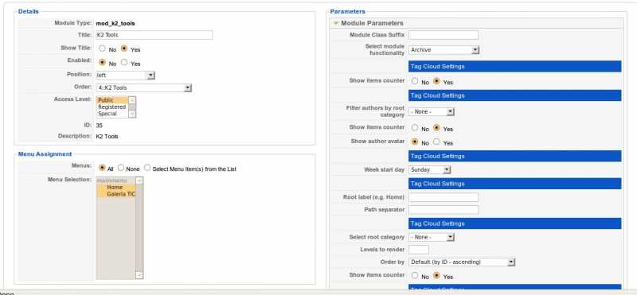Set Show Title to No
The width and height of the screenshot is (637, 295).
click(x=103, y=49)
